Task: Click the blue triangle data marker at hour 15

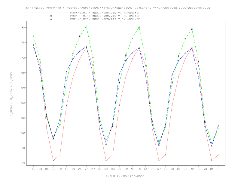Action: point(66,72)
